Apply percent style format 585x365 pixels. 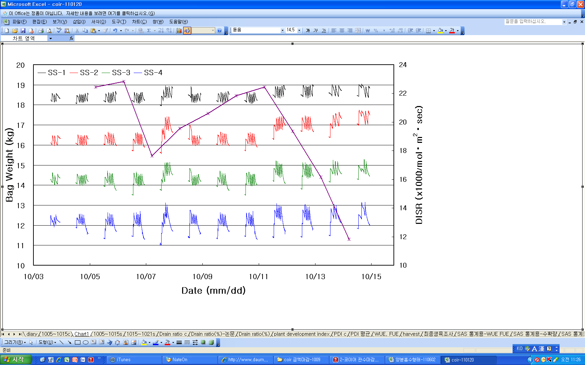[376, 31]
